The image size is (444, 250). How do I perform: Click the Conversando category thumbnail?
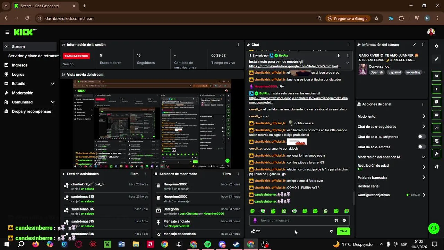point(363,69)
